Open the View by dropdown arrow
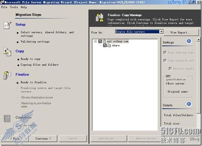The image size is (202, 146). point(161,32)
